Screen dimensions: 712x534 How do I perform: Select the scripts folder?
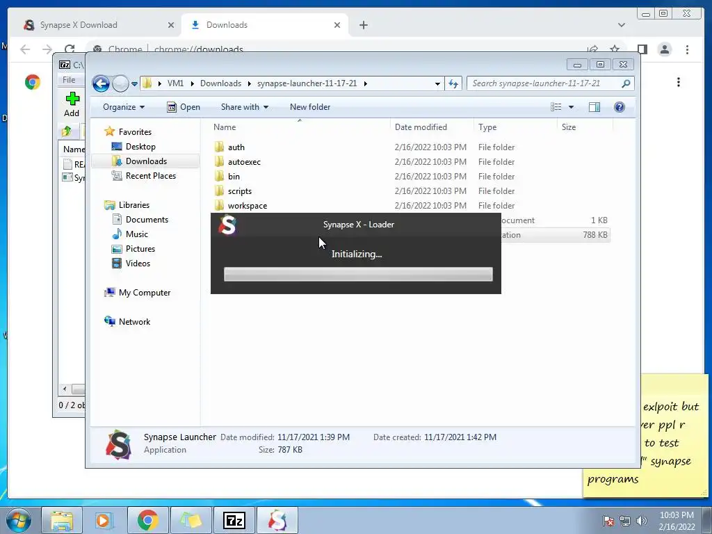239,191
